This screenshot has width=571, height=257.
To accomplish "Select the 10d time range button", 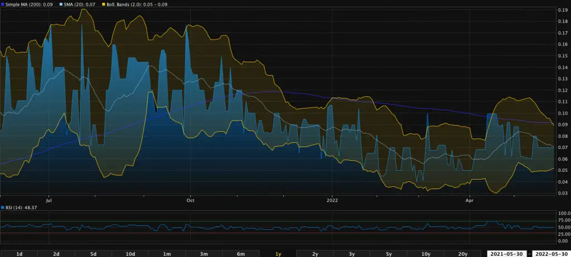I will point(130,254).
